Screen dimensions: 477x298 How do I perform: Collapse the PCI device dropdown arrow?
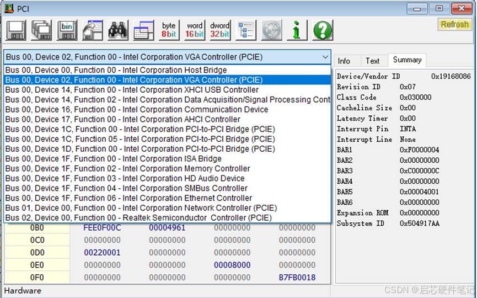[x=325, y=57]
